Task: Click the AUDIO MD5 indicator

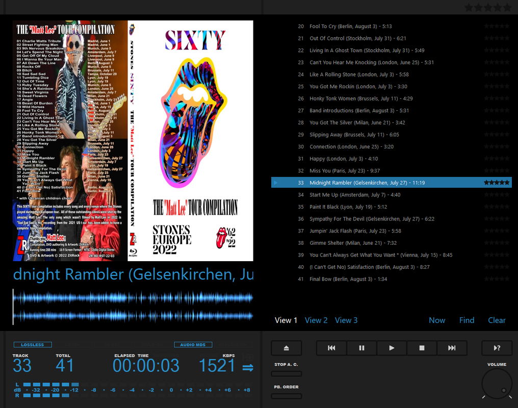Action: pyautogui.click(x=193, y=345)
